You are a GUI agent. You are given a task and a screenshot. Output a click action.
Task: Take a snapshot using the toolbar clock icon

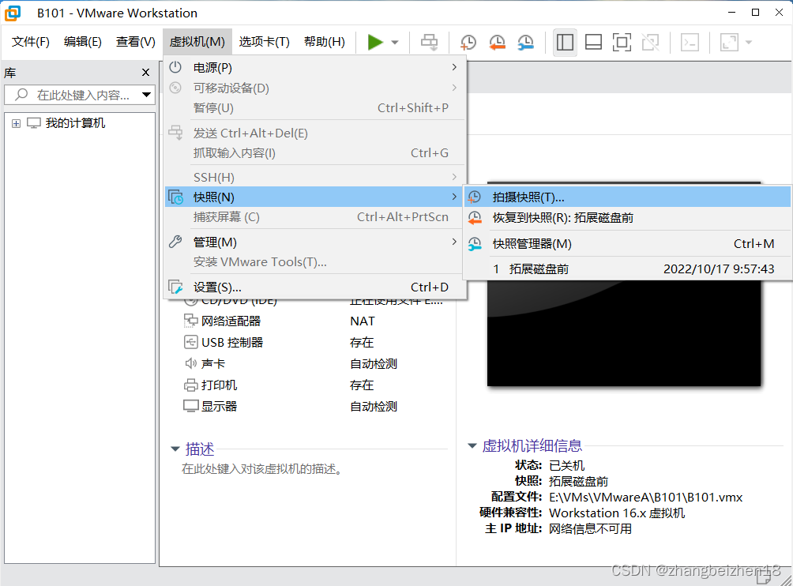[468, 42]
